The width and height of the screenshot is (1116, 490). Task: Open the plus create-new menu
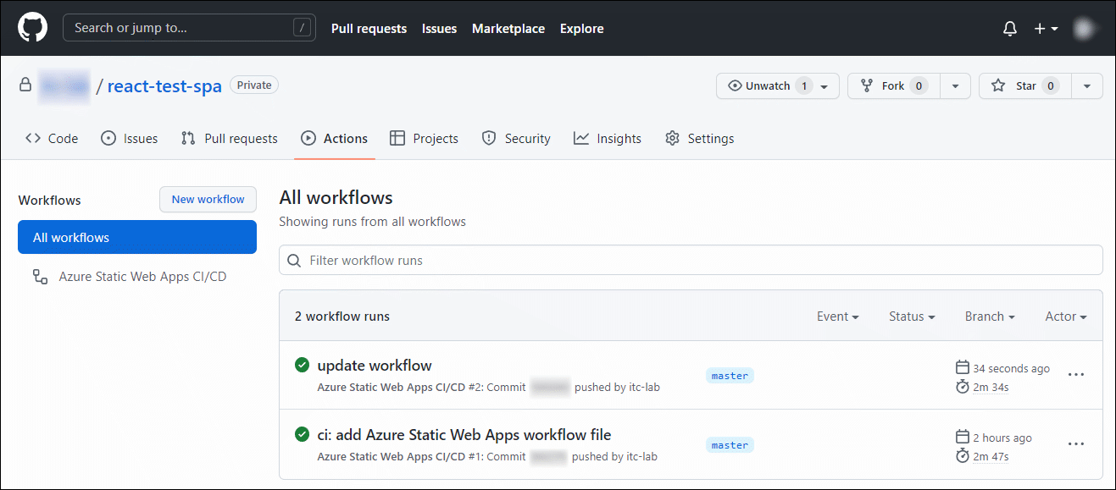coord(1046,29)
